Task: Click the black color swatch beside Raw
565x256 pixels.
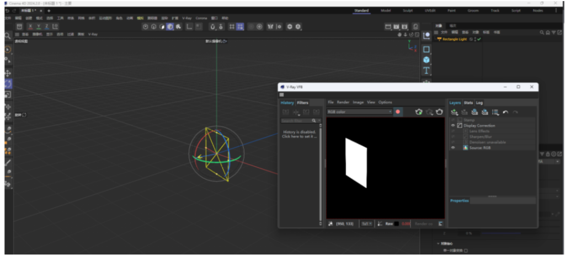Action: click(396, 223)
